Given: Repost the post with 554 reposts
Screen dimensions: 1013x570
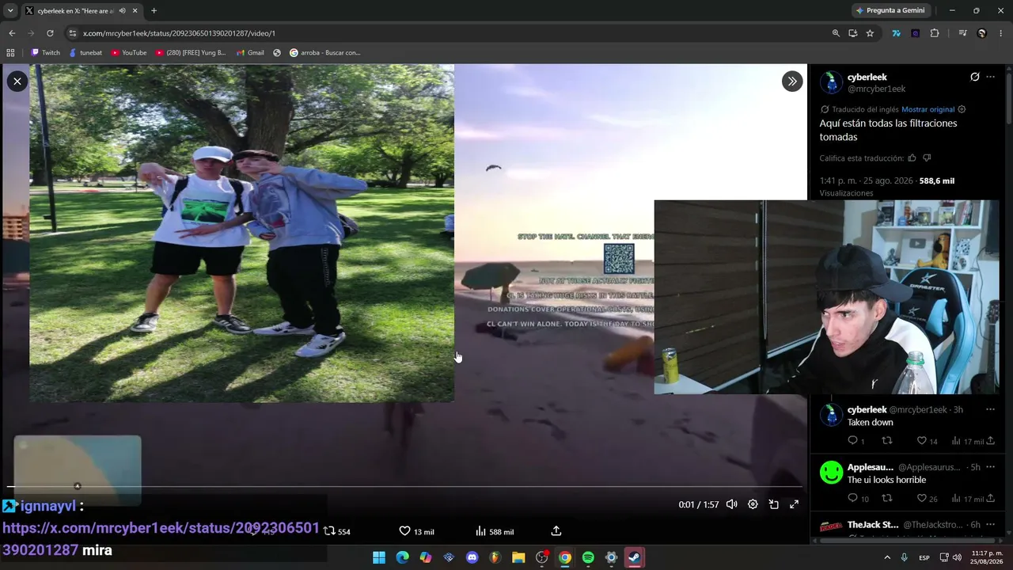Looking at the screenshot, I should point(337,531).
